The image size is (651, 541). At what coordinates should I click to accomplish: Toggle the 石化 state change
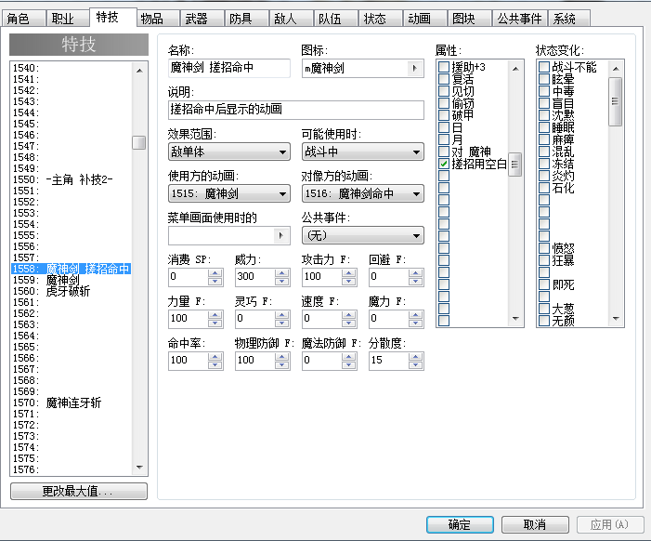coord(544,188)
